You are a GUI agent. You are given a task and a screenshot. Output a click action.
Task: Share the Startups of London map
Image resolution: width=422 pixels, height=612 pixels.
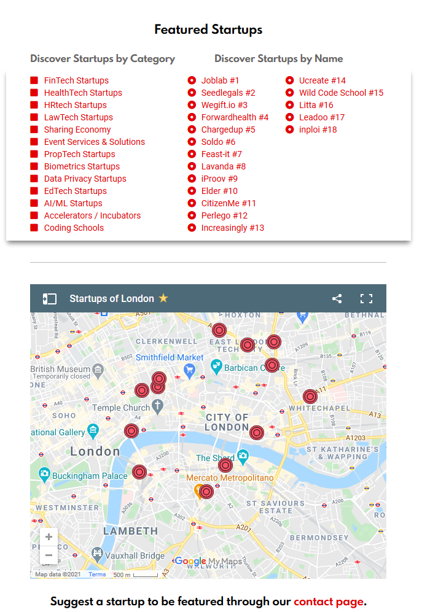pyautogui.click(x=337, y=298)
